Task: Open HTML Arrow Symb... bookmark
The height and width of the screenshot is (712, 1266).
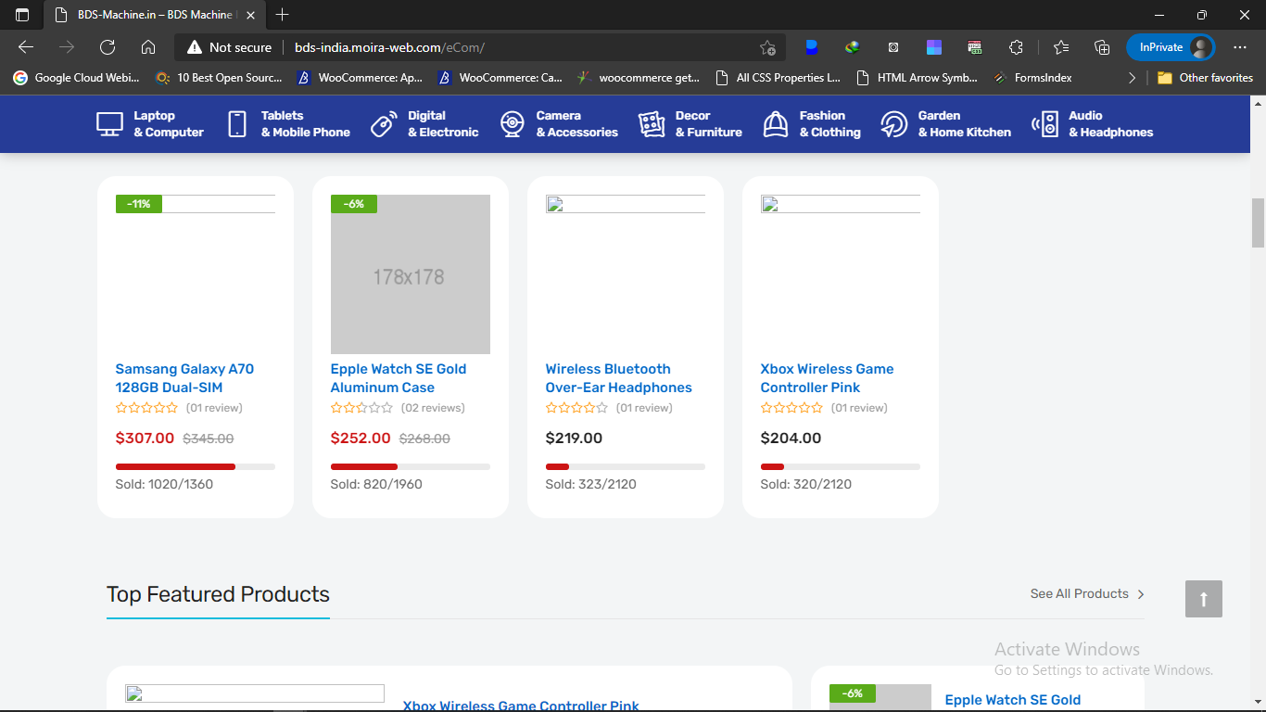Action: tap(918, 78)
